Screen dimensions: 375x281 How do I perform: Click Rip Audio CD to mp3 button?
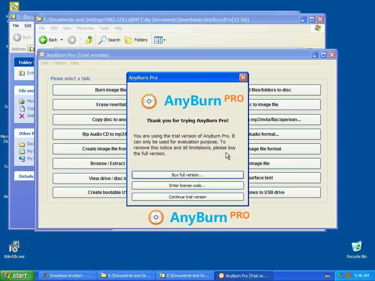pyautogui.click(x=90, y=134)
